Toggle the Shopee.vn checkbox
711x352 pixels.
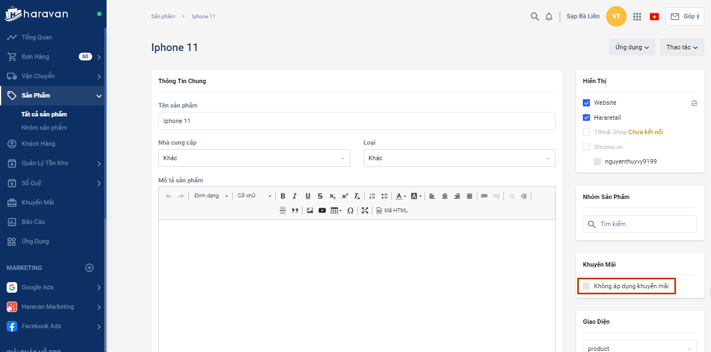coord(586,147)
